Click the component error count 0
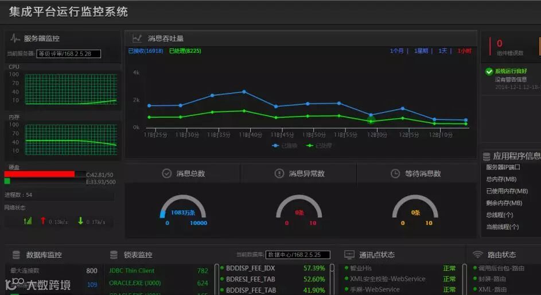Image resolution: width=541 pixels, height=295 pixels. tap(499, 44)
